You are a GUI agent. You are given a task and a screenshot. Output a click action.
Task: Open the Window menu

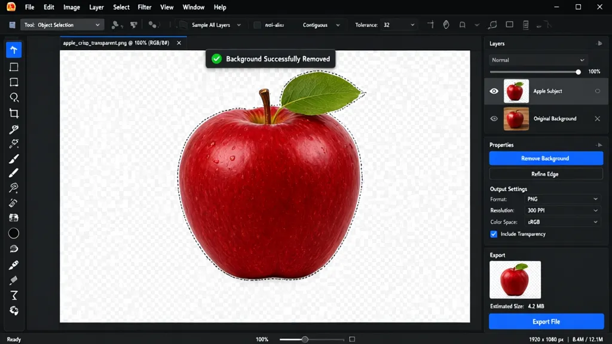(193, 7)
